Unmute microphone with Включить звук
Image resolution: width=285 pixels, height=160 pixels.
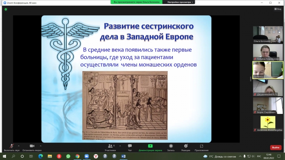click(x=12, y=148)
